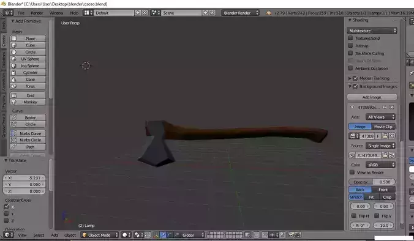
Task: Open the sRGB color space dropdown
Action: click(380, 165)
